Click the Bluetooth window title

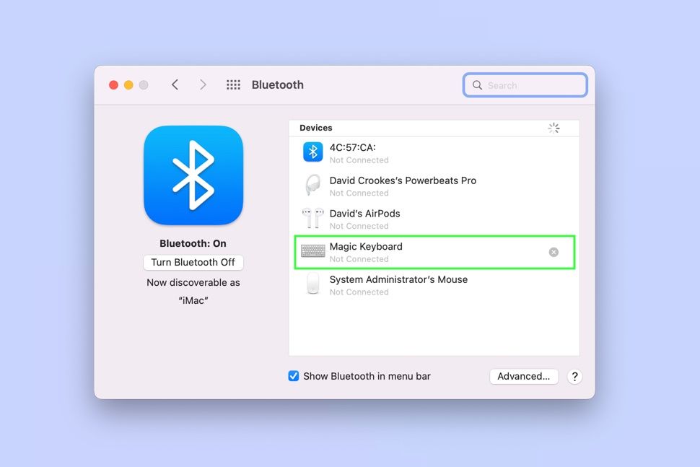tap(277, 84)
